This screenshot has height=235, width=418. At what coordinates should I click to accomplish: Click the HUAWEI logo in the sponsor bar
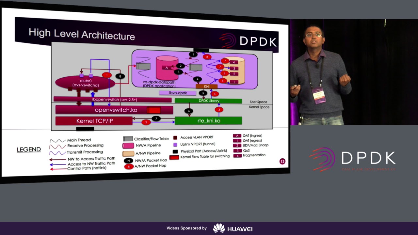click(233, 228)
